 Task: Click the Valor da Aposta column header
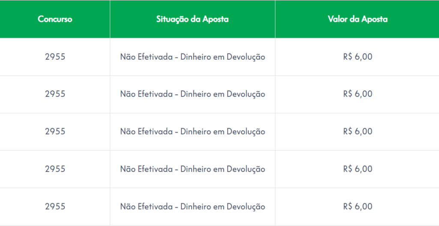coord(358,19)
